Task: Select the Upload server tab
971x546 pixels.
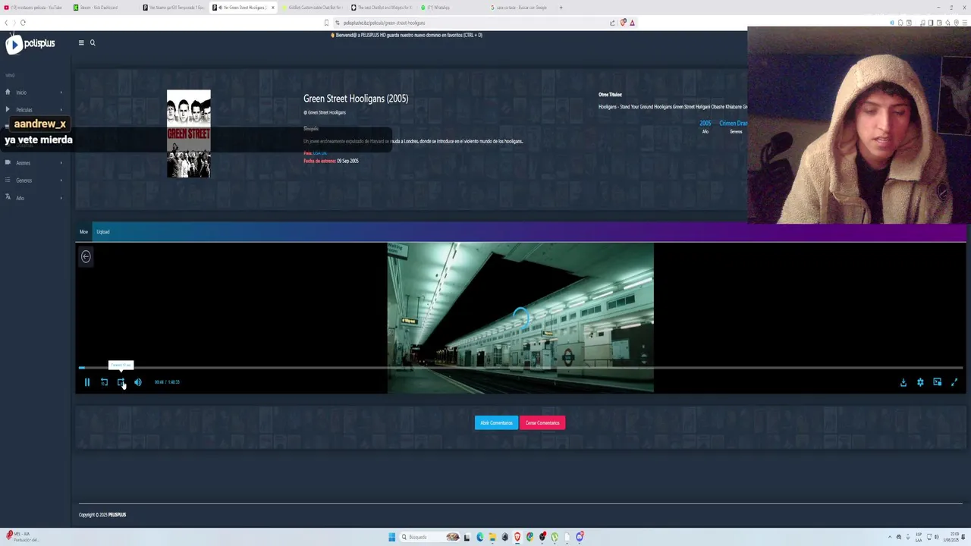Action: click(103, 232)
